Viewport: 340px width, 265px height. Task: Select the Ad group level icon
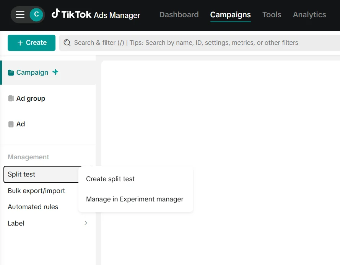click(x=11, y=99)
